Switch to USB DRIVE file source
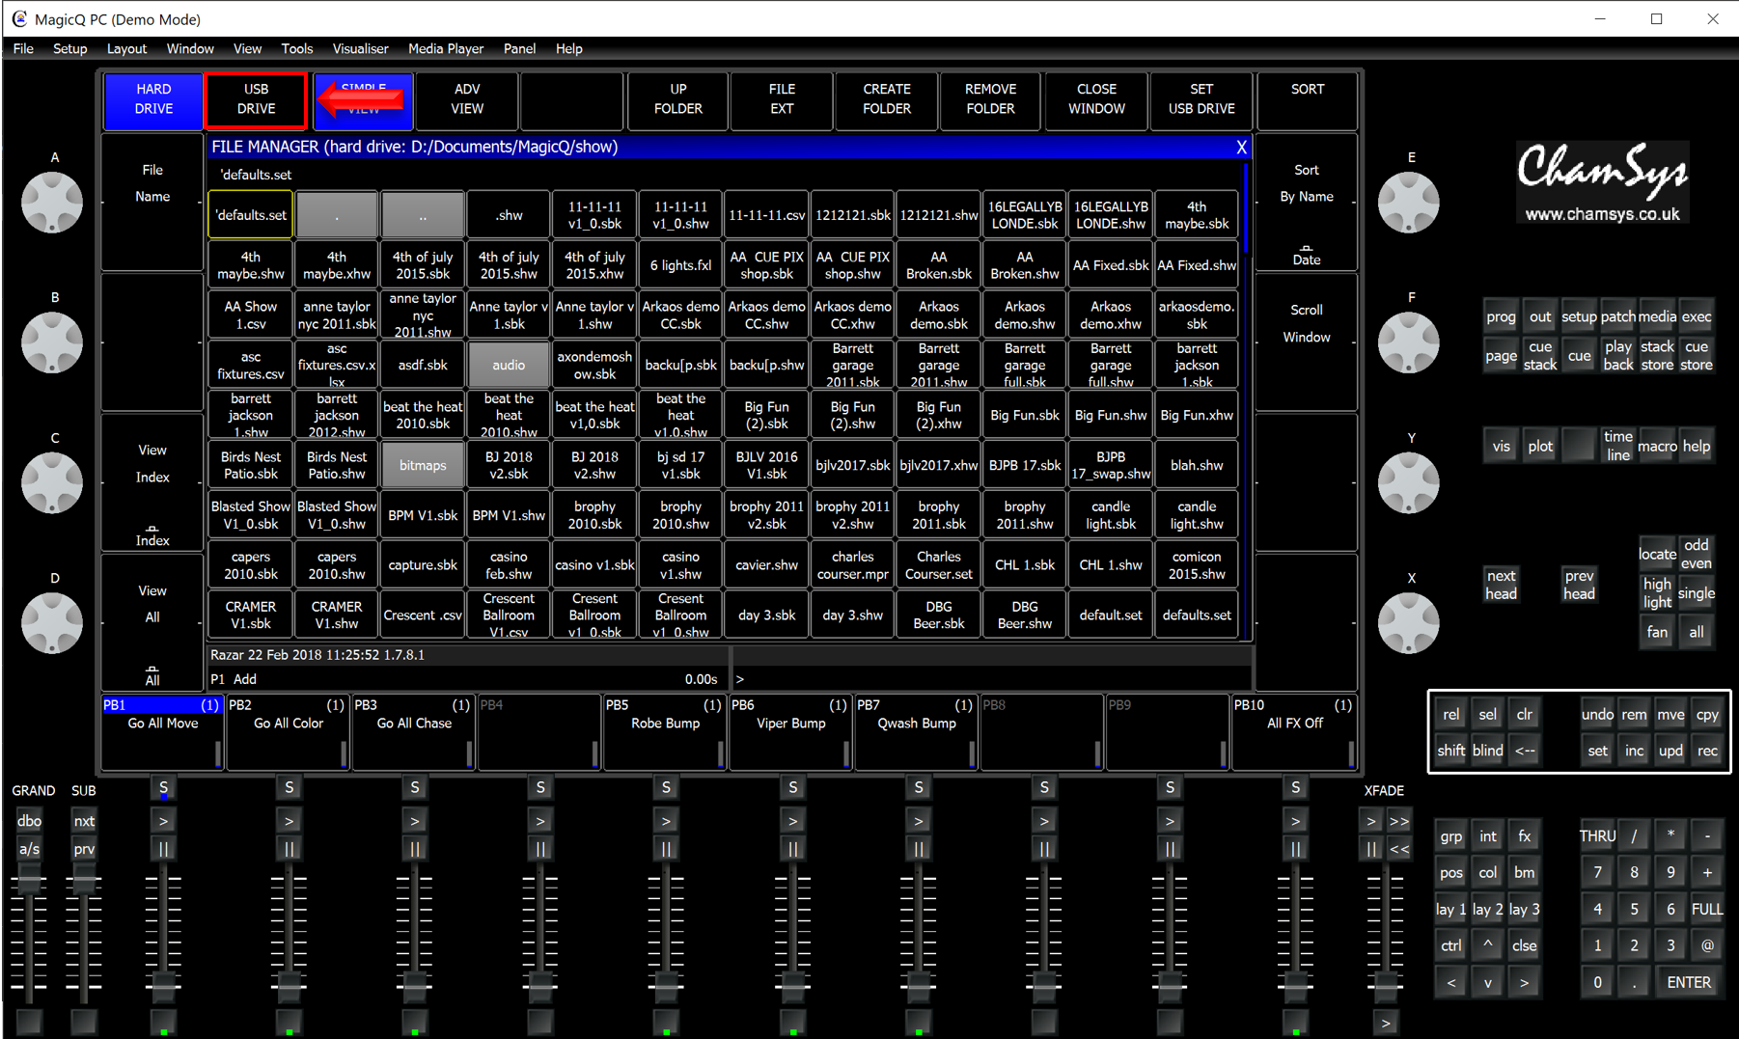1739x1039 pixels. (256, 99)
